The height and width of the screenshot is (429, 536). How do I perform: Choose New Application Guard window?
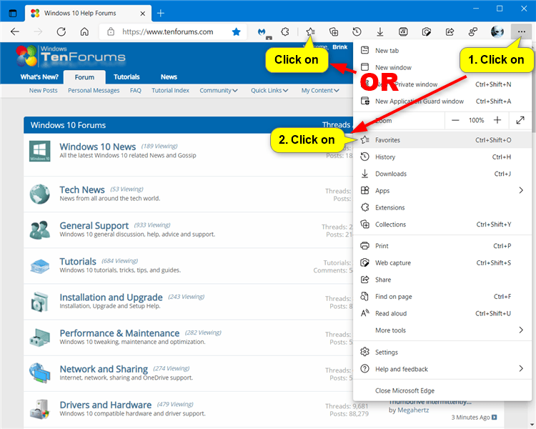point(442,102)
